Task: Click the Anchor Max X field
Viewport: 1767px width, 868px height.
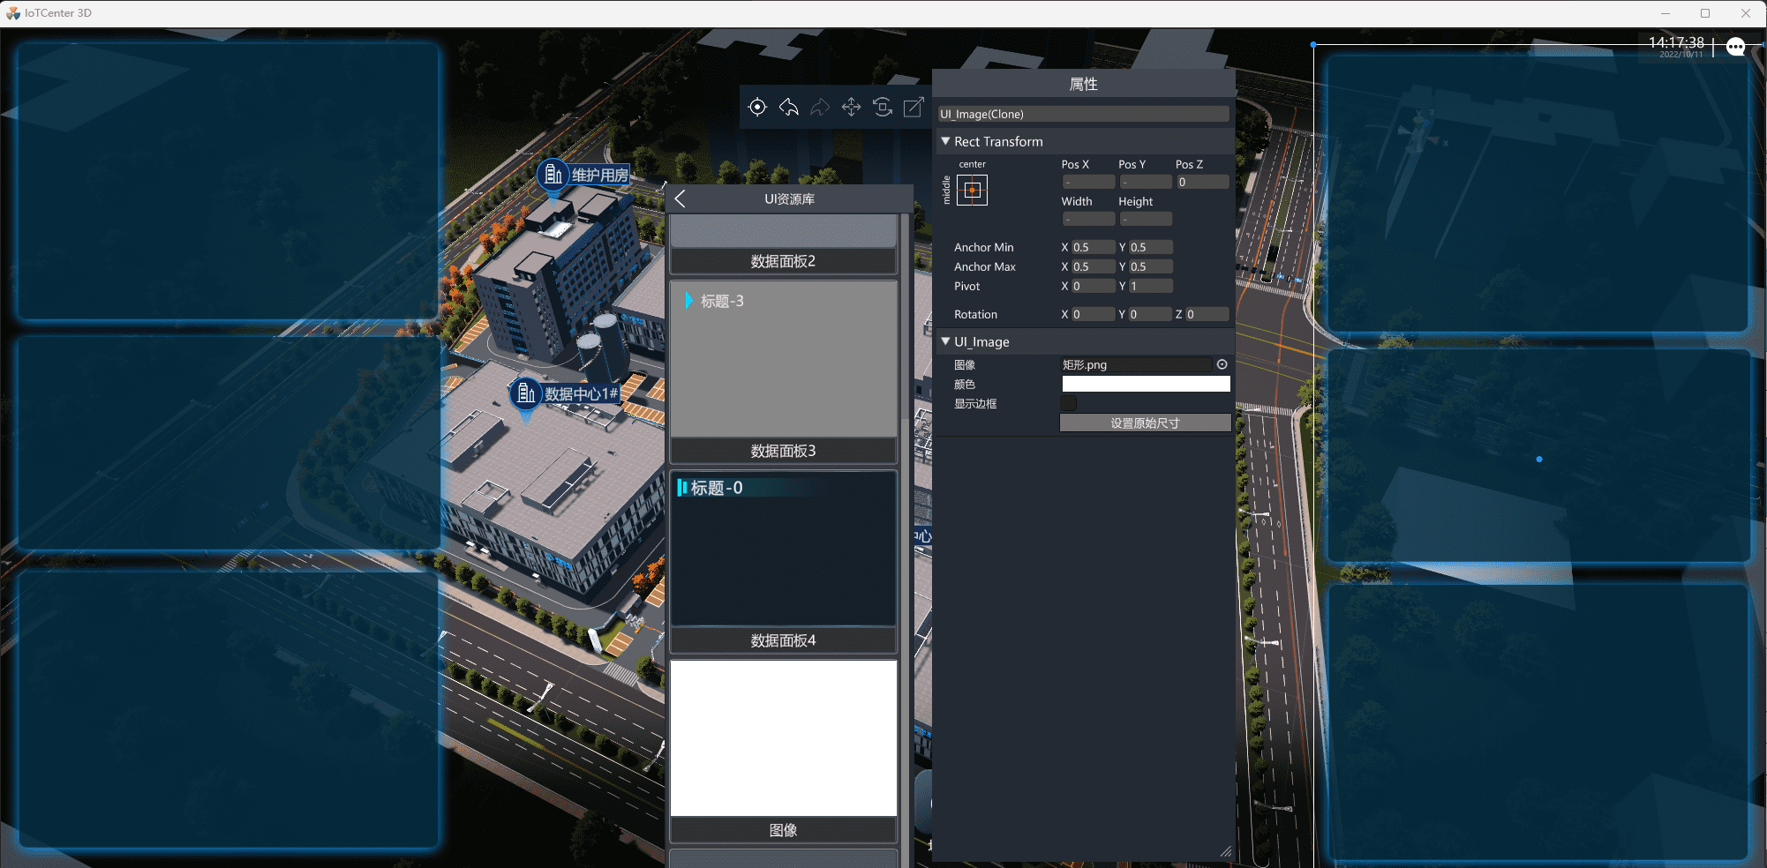Action: (x=1093, y=266)
